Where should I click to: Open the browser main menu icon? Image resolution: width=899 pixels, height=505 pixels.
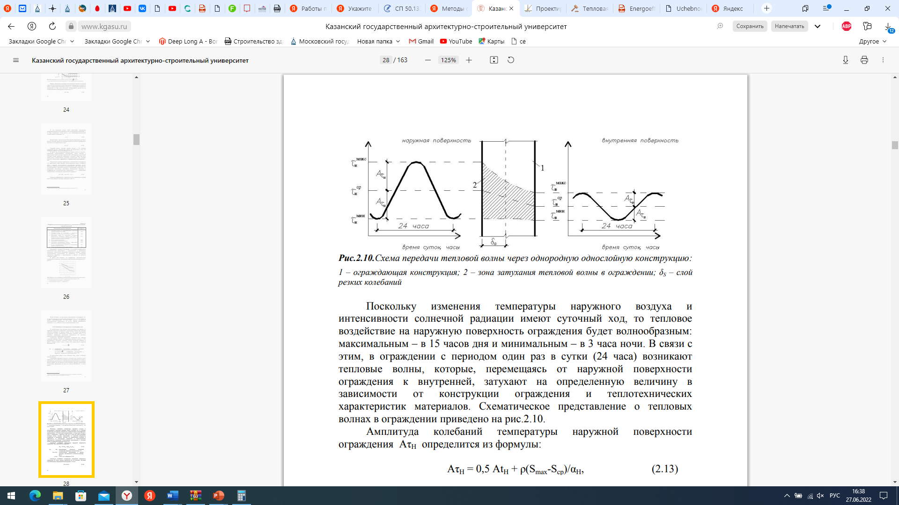click(x=826, y=8)
